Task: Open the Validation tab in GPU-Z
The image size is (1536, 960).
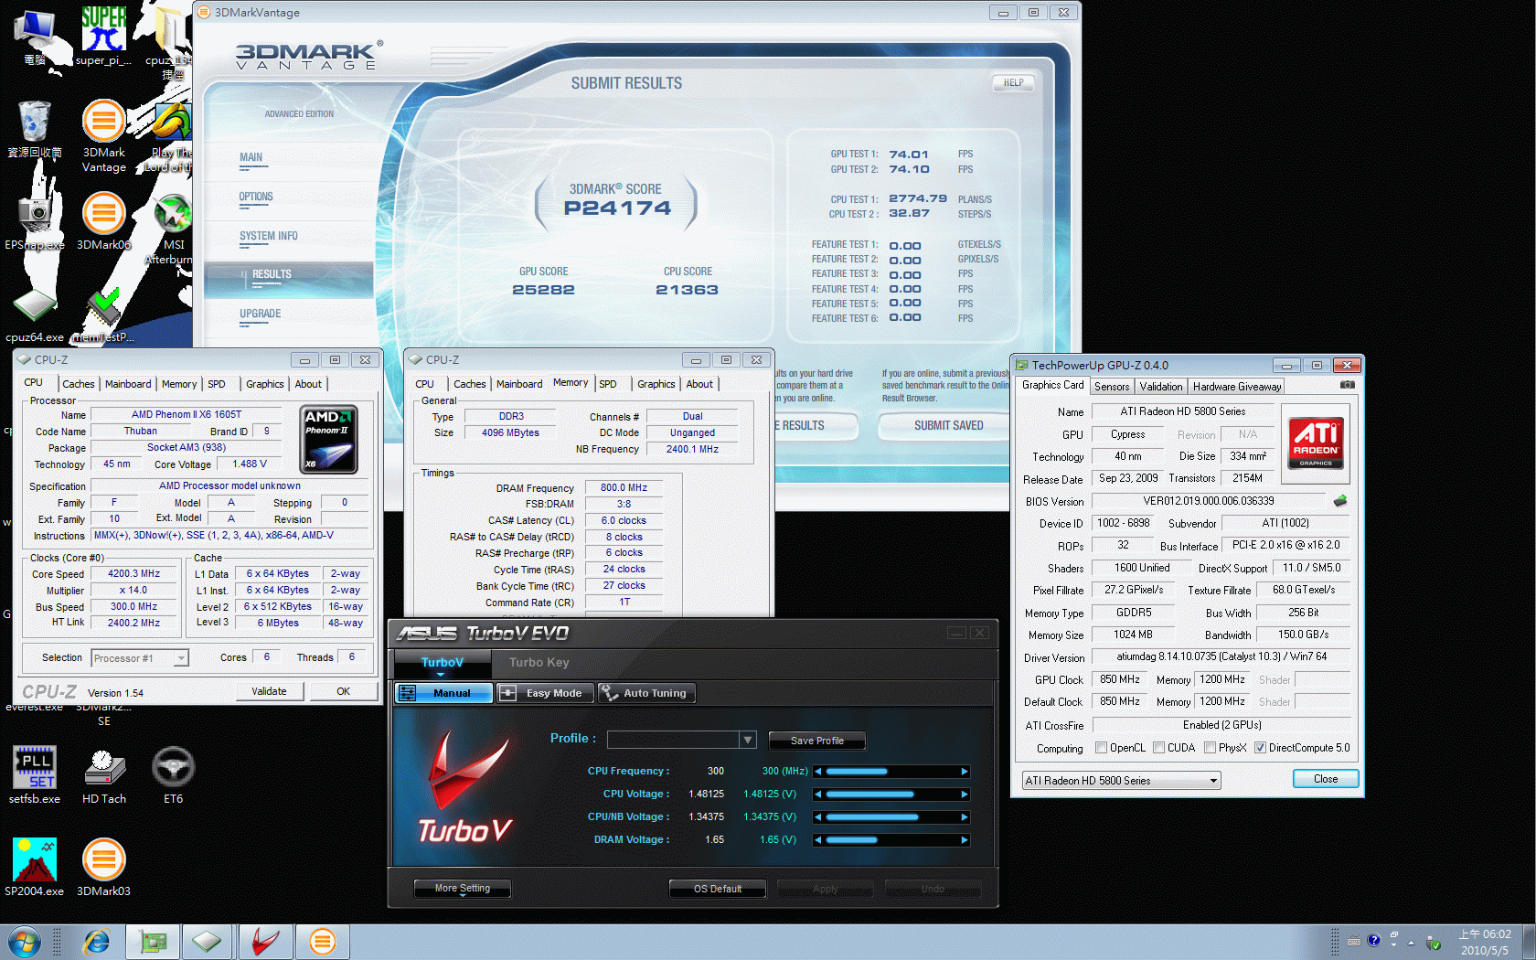Action: coord(1161,387)
